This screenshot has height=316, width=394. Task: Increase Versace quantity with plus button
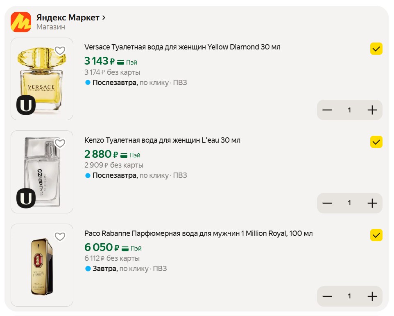click(372, 110)
